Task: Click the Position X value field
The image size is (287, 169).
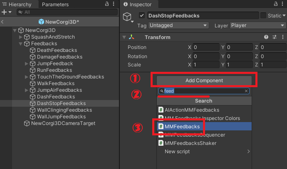Action: tap(206, 47)
